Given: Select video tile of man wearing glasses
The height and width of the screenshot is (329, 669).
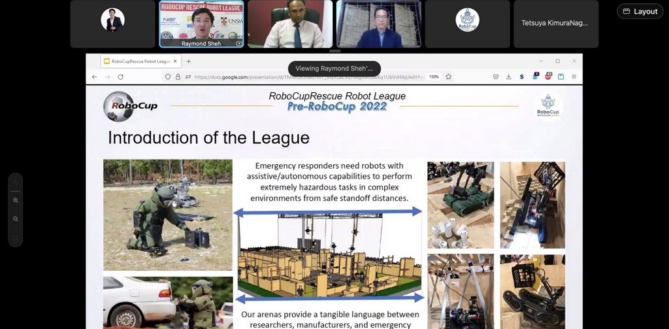Looking at the screenshot, I should (379, 24).
